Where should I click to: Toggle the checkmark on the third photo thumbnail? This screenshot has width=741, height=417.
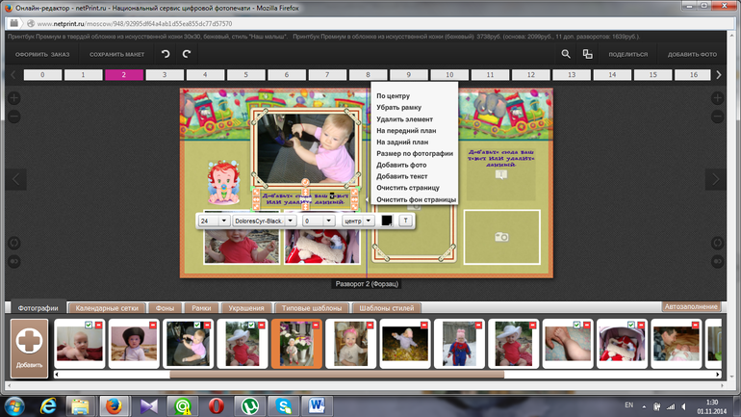[198, 326]
